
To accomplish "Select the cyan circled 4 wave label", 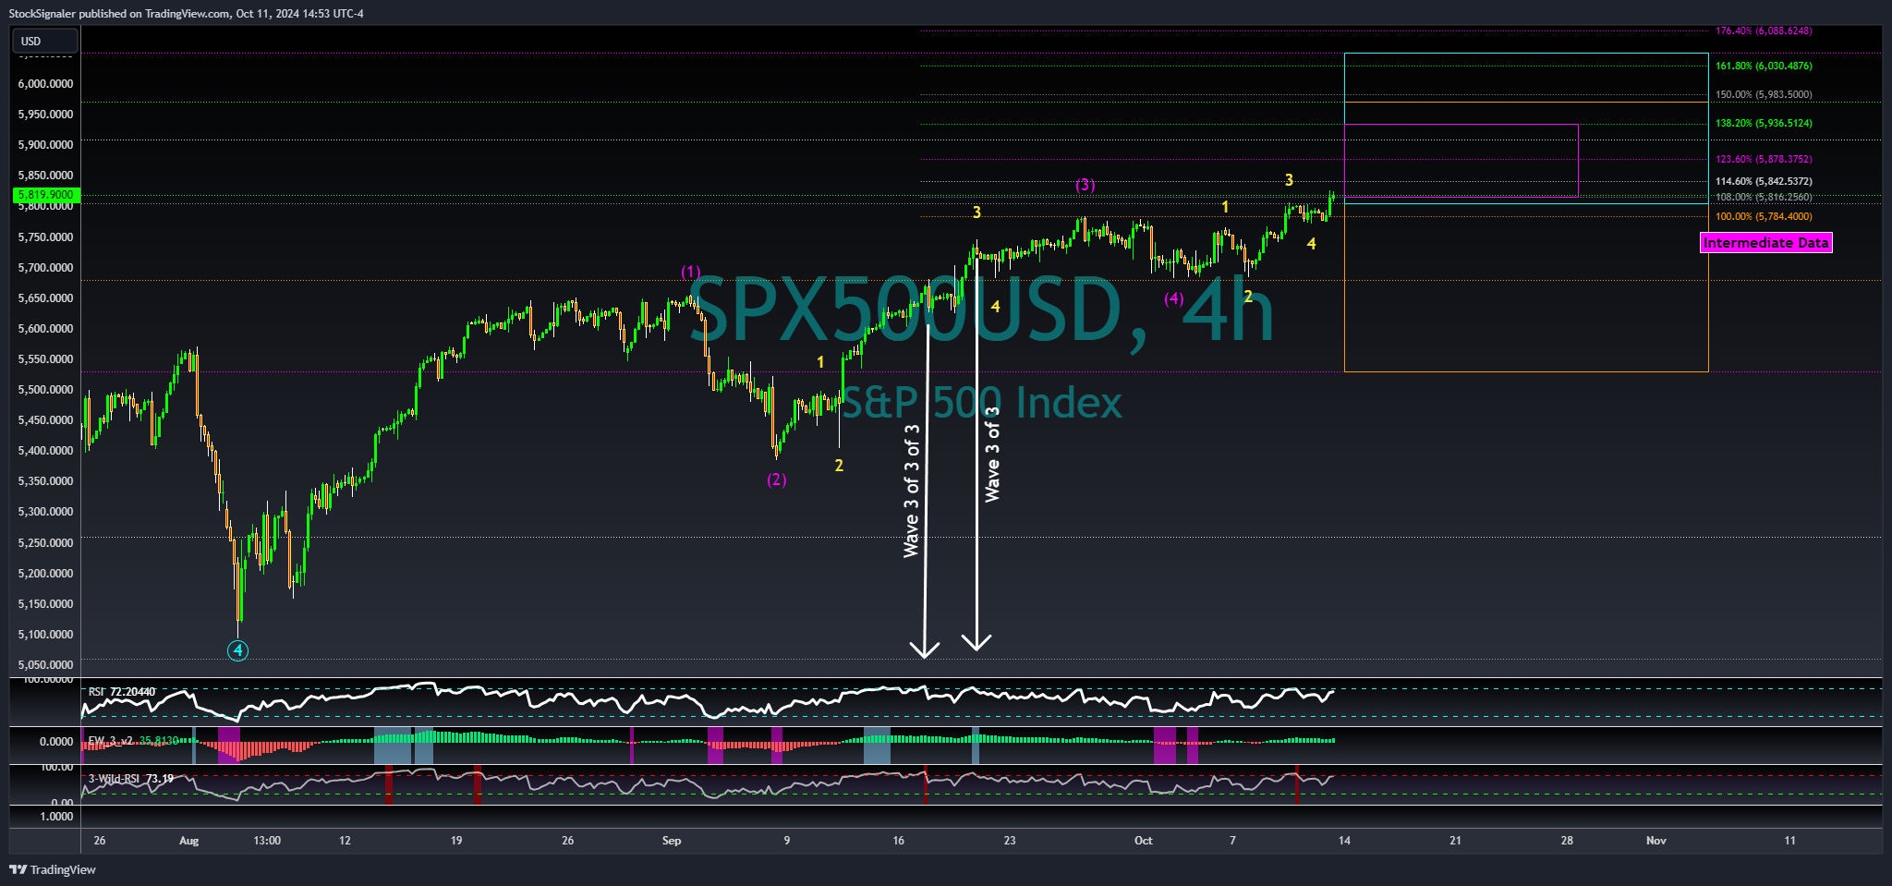I will coord(238,650).
